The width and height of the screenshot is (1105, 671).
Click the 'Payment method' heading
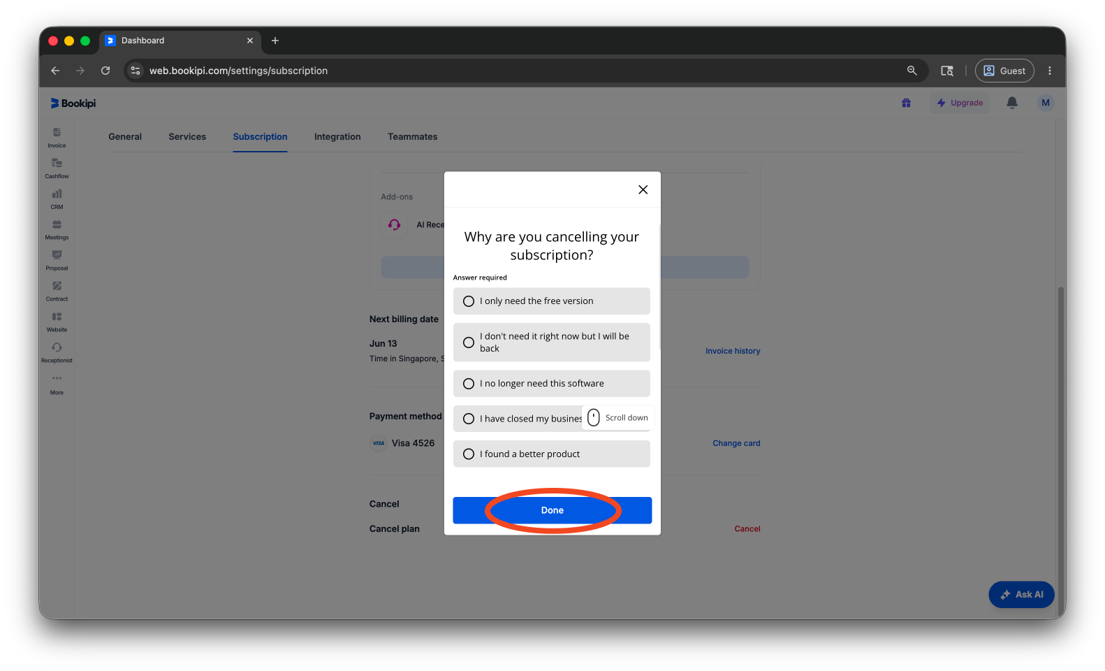406,417
